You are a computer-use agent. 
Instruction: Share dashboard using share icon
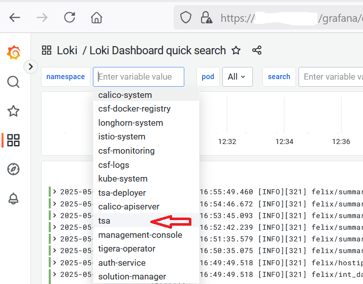(x=257, y=50)
